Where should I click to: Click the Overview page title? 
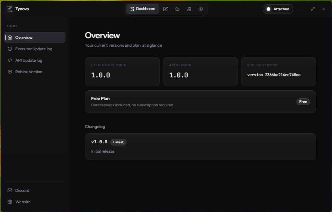pos(102,35)
